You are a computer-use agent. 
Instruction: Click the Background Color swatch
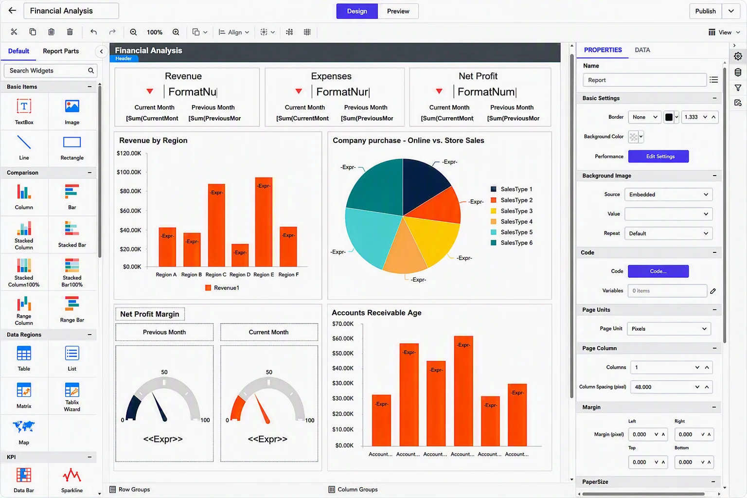tap(633, 137)
